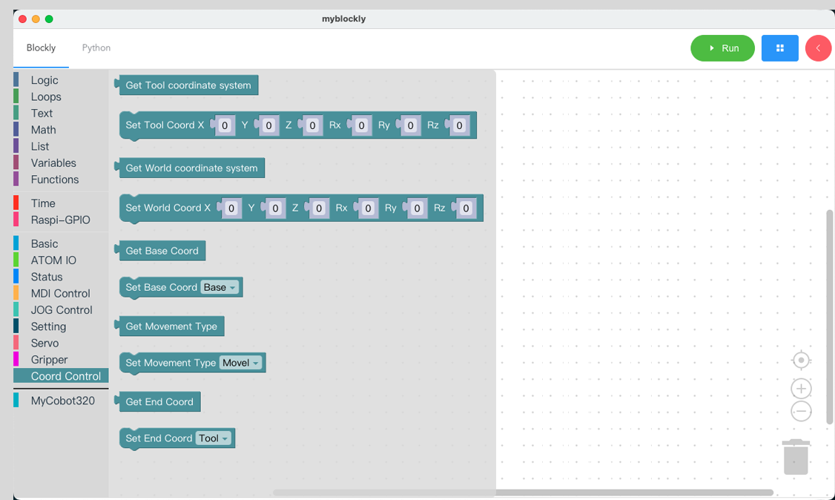The height and width of the screenshot is (500, 835).
Task: Open the Tool dropdown in Set End Coord
Action: (x=214, y=438)
